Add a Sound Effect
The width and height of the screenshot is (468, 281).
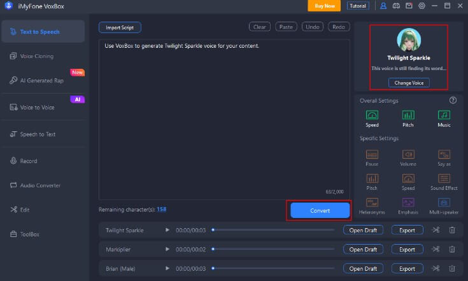[x=444, y=182]
